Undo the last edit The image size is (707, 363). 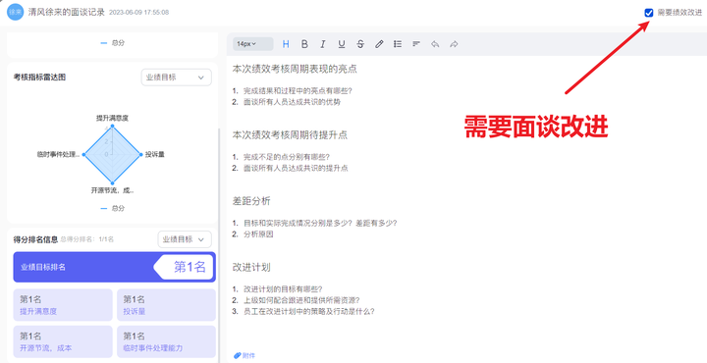click(435, 44)
